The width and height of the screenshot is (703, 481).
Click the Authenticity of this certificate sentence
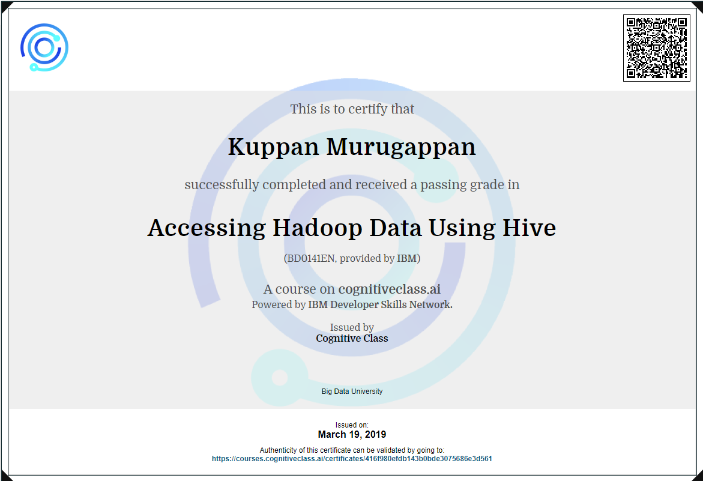tap(352, 450)
